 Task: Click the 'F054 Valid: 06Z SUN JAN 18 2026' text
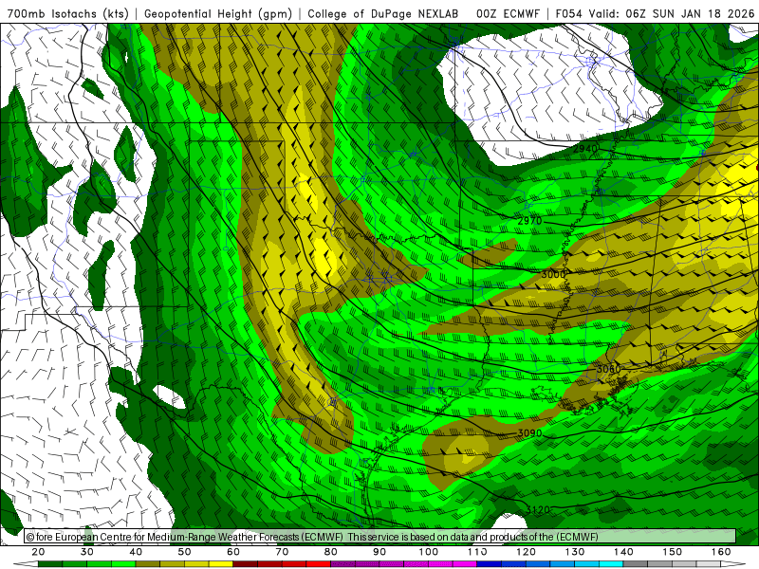[655, 13]
